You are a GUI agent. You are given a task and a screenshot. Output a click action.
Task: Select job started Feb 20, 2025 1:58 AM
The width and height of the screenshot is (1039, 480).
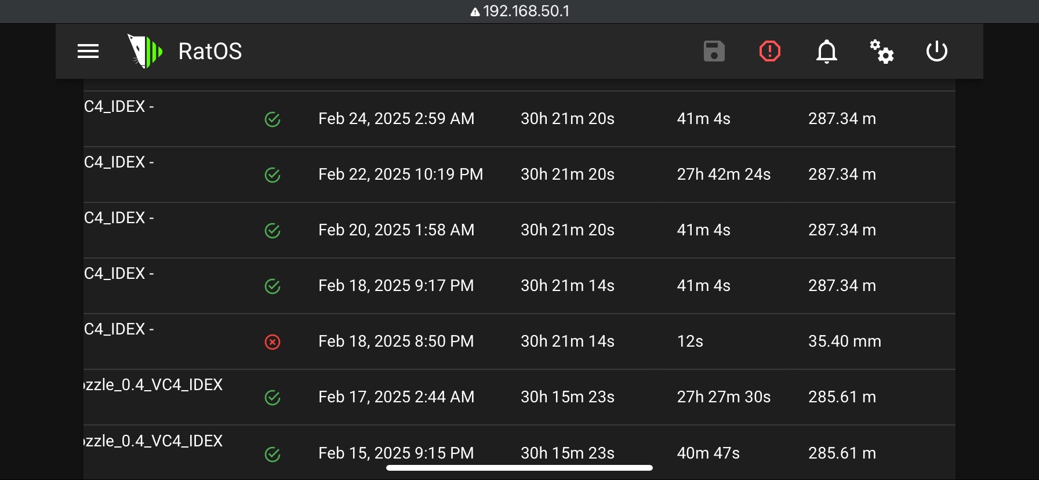tap(396, 230)
